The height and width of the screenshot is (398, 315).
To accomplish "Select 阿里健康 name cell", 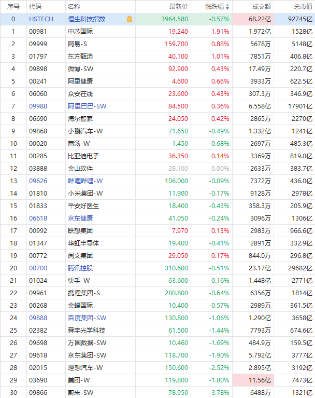I will (101, 81).
